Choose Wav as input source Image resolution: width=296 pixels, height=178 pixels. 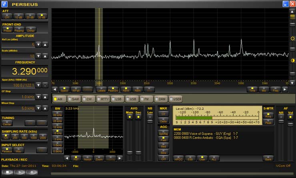[18, 150]
